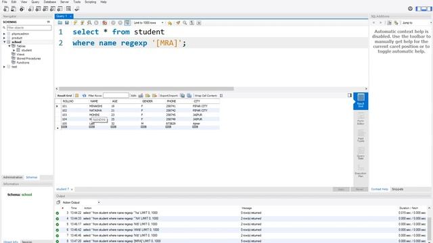Toggle word wrap icon in editor toolbar
The height and width of the screenshot is (243, 433).
click(199, 23)
